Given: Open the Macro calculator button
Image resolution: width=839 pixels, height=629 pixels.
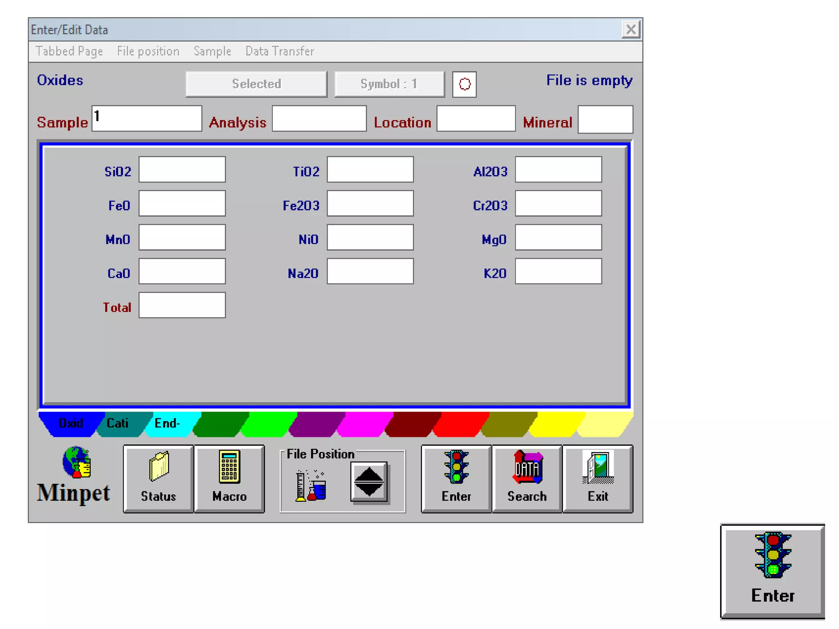Looking at the screenshot, I should 229,478.
